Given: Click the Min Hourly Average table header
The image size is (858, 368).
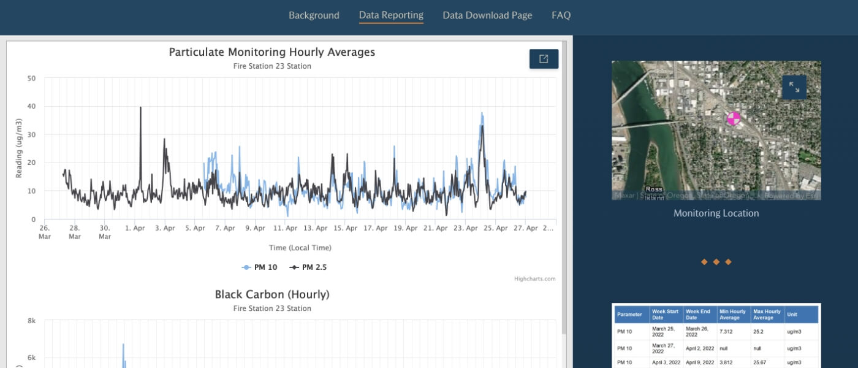Looking at the screenshot, I should [x=733, y=314].
